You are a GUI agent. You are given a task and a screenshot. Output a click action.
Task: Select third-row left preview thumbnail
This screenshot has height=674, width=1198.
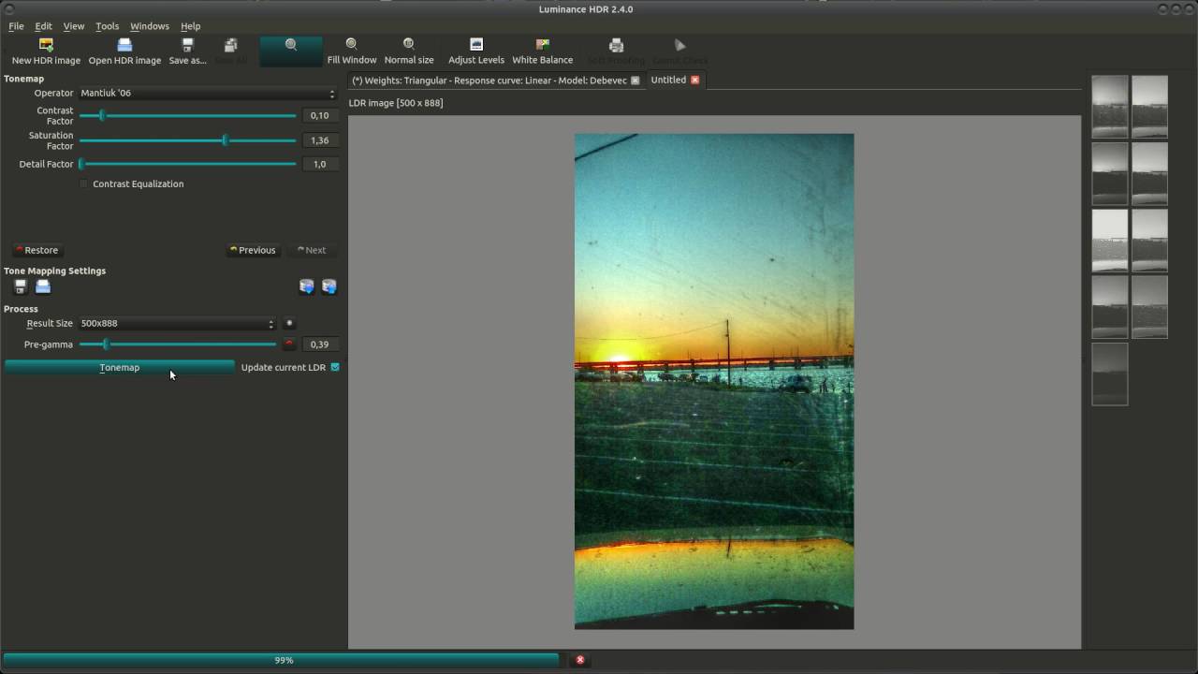pyautogui.click(x=1110, y=240)
